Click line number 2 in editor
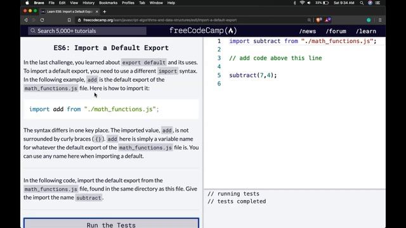The height and width of the screenshot is (228, 406). (x=219, y=49)
